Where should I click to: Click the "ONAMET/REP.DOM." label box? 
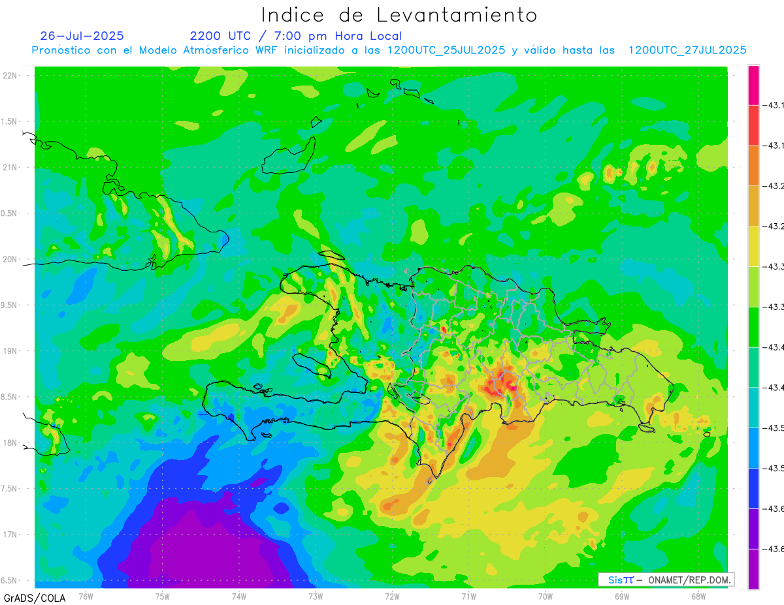pos(666,580)
